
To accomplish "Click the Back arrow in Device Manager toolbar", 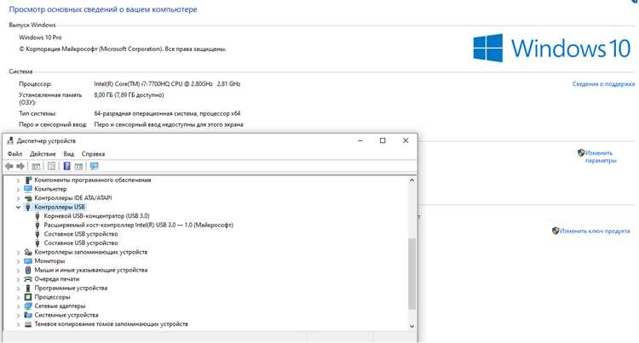I will click(9, 166).
